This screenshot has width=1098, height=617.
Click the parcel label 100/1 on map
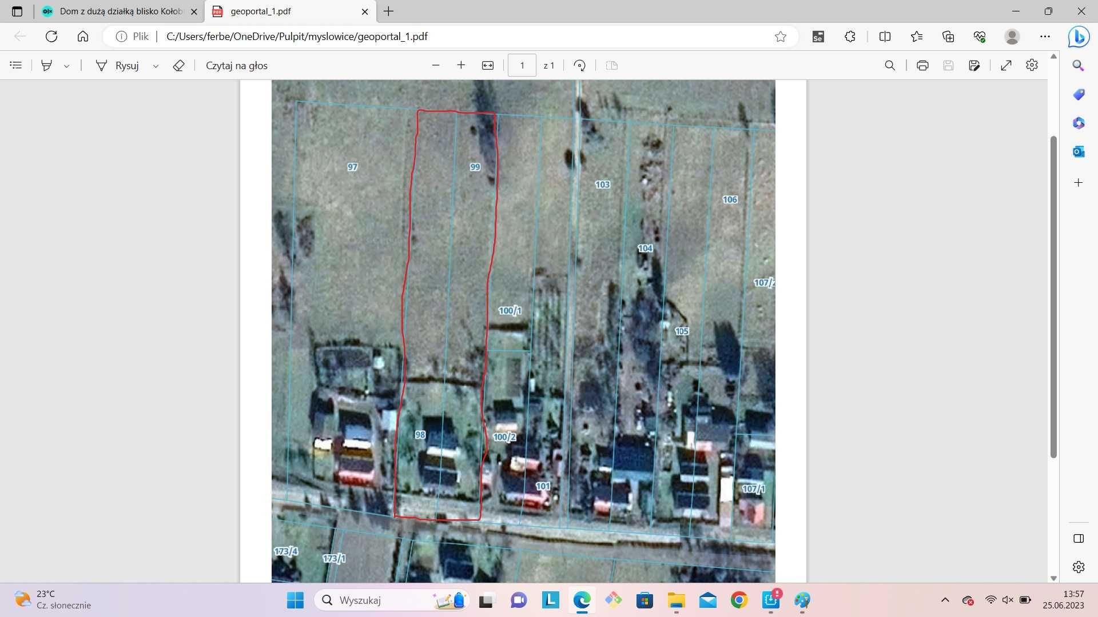point(510,310)
